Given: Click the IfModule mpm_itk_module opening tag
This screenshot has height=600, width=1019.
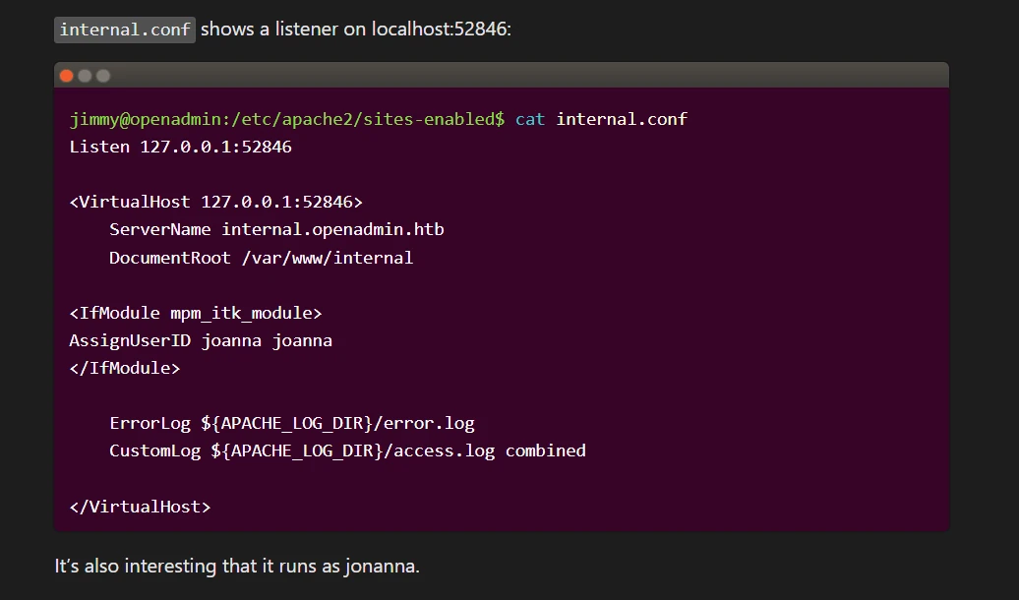Looking at the screenshot, I should 196,314.
